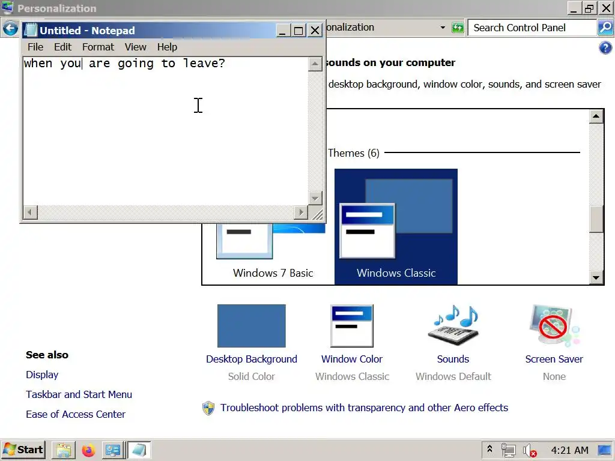Open Notepad File menu

35,47
